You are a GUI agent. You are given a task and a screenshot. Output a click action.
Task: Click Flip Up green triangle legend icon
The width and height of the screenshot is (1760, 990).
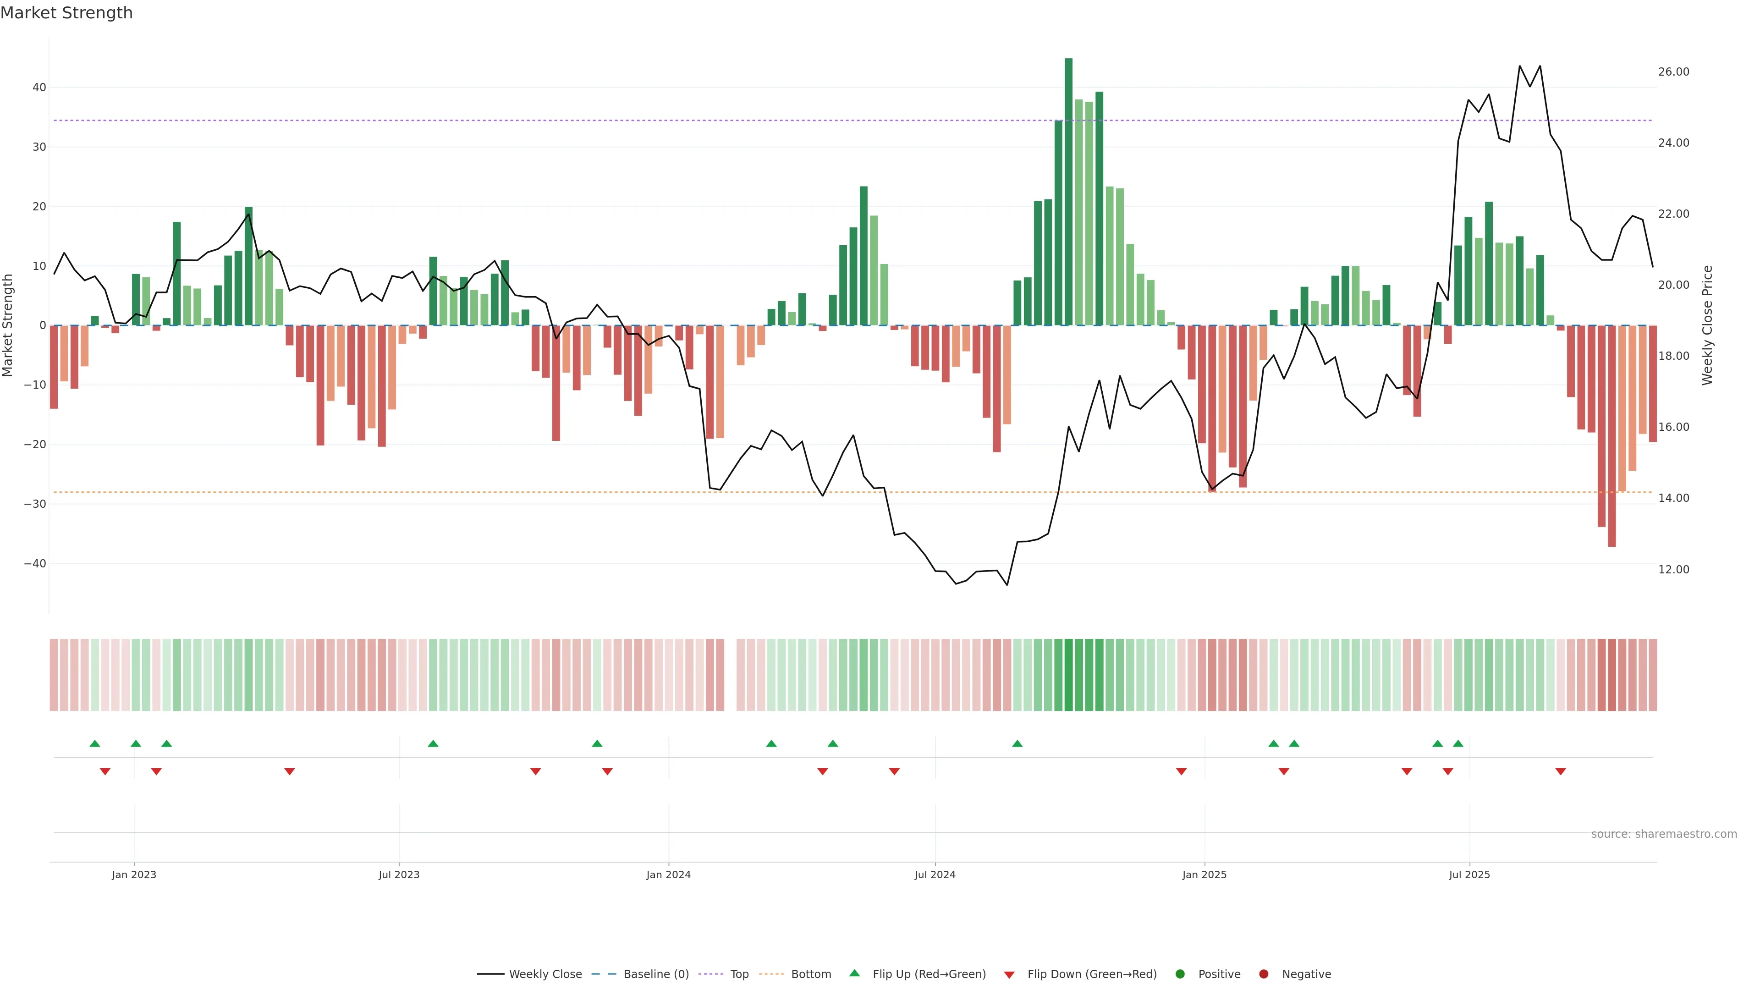[854, 973]
